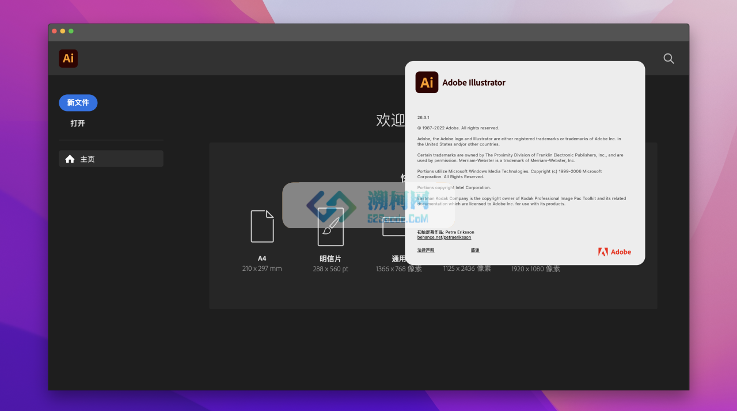Click the Ai icon in the About dialog
The height and width of the screenshot is (411, 737).
point(427,82)
